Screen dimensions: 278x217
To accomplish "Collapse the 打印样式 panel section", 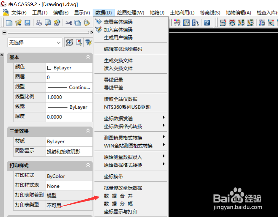I will click(x=88, y=165).
